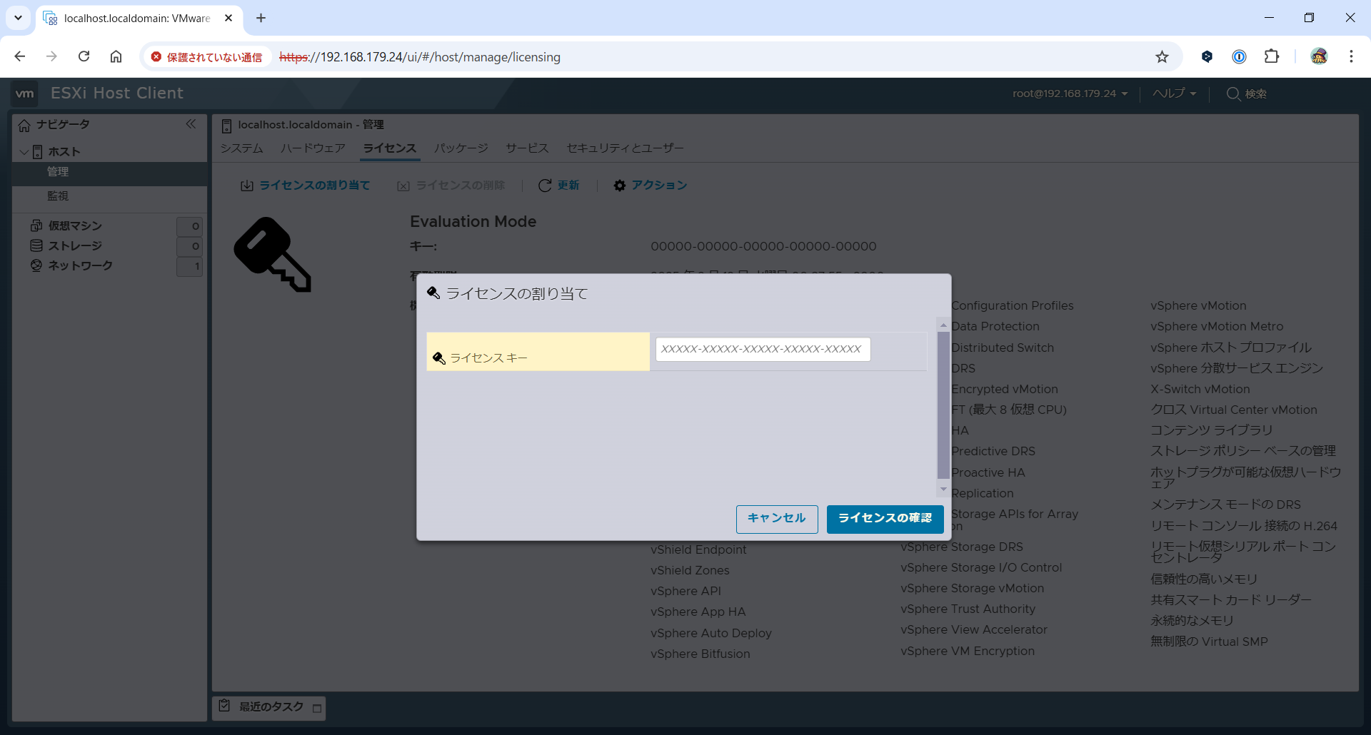Click the key icon in dialog title

click(x=433, y=293)
